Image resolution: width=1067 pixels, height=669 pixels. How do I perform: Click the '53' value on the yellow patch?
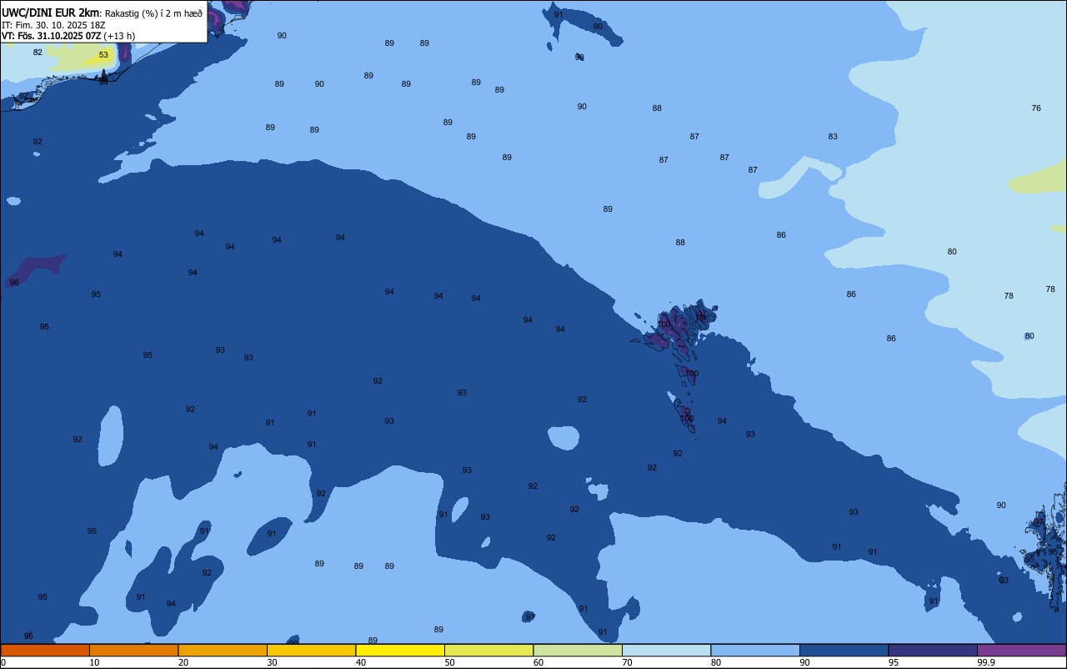[x=103, y=55]
